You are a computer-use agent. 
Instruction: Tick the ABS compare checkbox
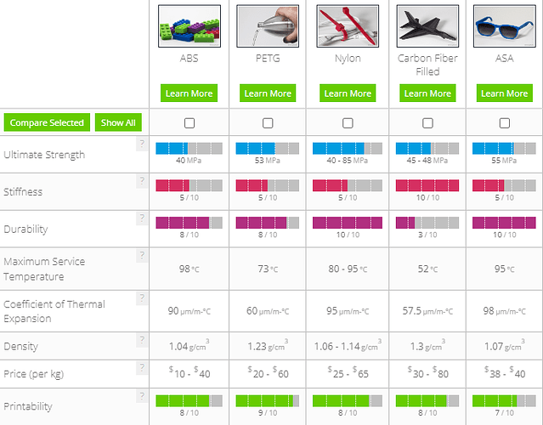(x=189, y=122)
